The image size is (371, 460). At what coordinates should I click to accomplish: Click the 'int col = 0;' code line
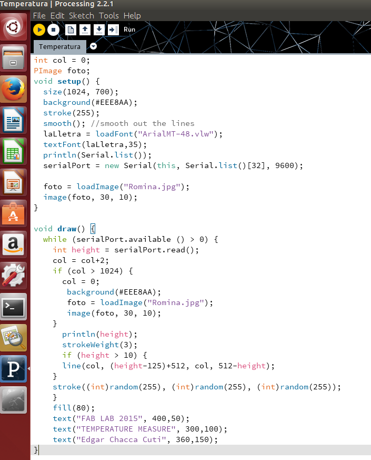[62, 60]
